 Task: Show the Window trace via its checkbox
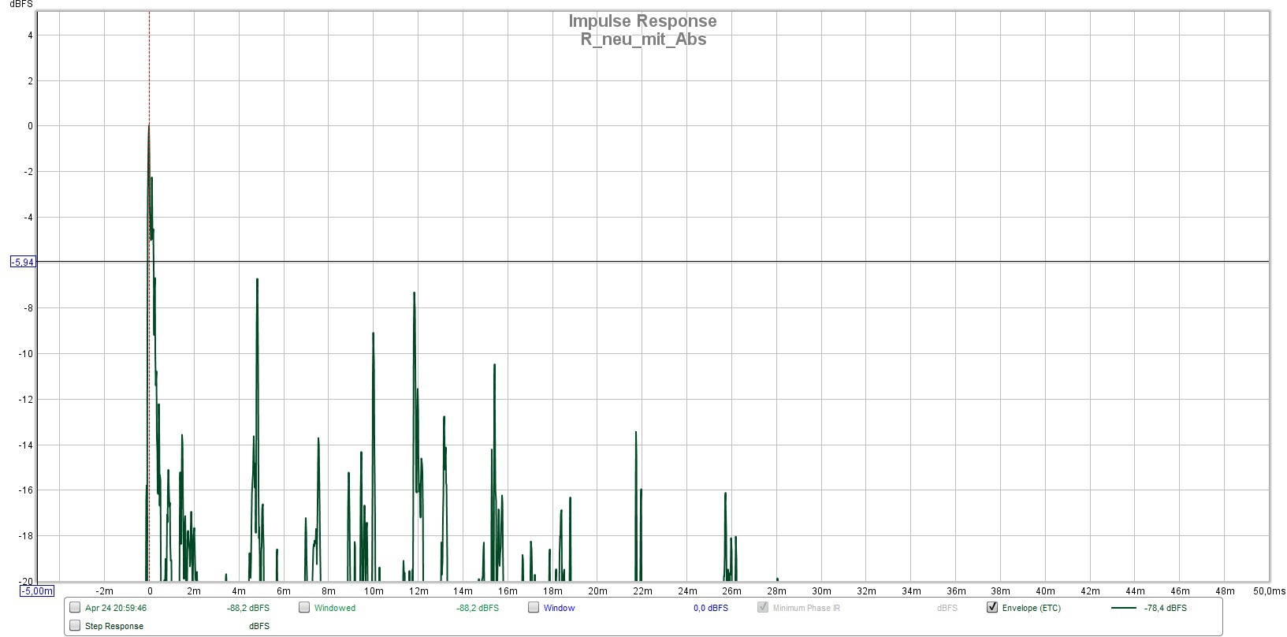534,607
